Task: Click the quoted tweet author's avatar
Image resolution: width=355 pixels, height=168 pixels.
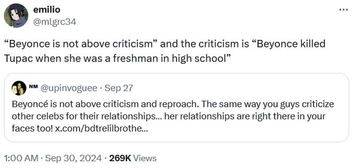Action: click(x=19, y=88)
